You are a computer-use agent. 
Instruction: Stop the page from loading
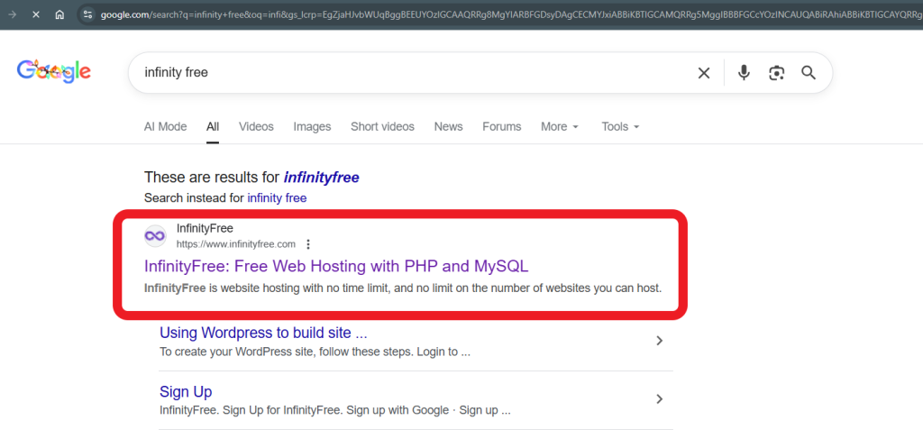point(34,14)
